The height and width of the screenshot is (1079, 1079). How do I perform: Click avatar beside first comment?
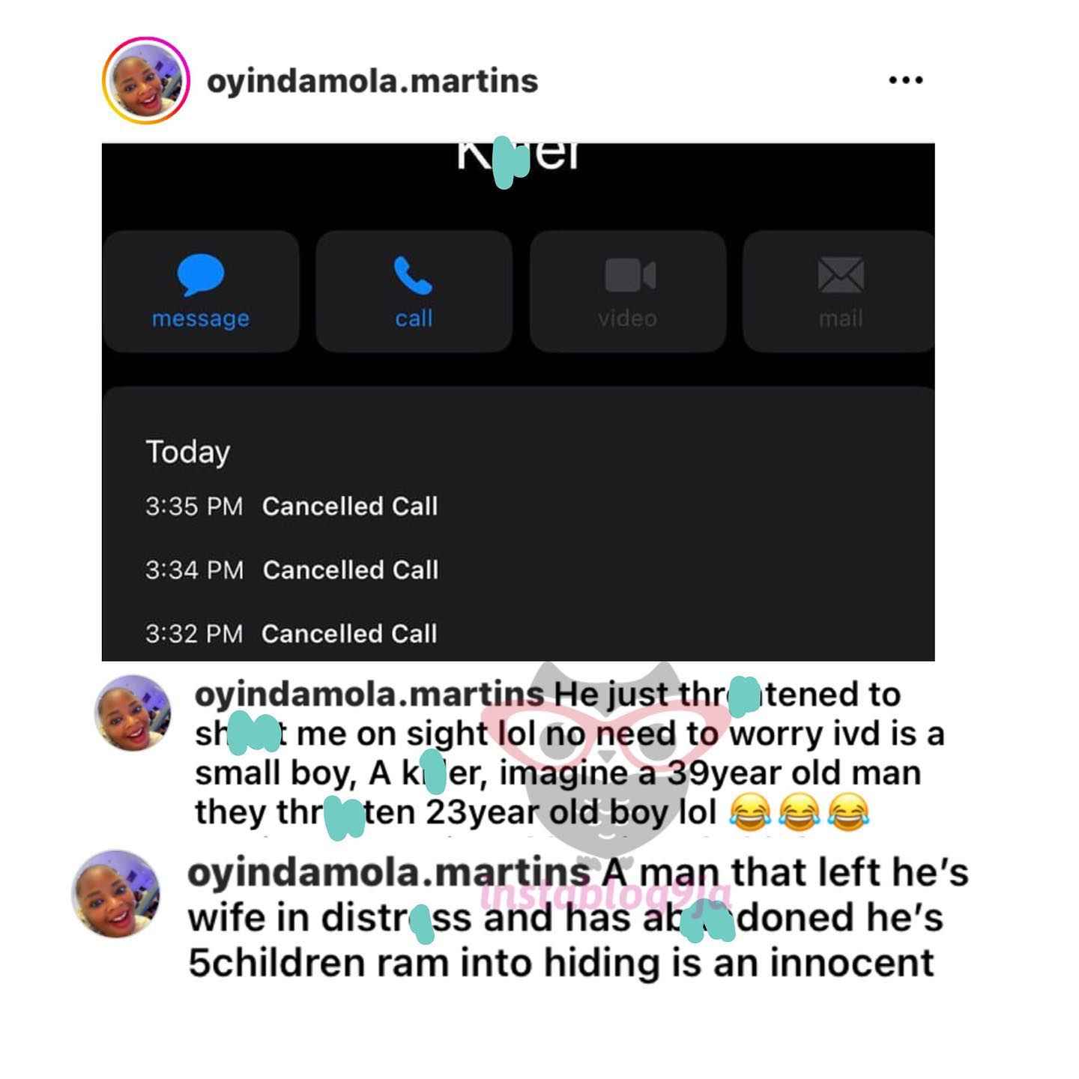(x=132, y=713)
